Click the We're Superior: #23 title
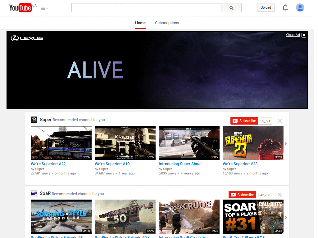The height and width of the screenshot is (238, 318). coord(240,164)
